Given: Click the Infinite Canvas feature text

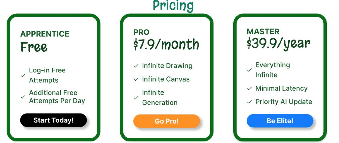Looking at the screenshot, I should click(x=166, y=79).
